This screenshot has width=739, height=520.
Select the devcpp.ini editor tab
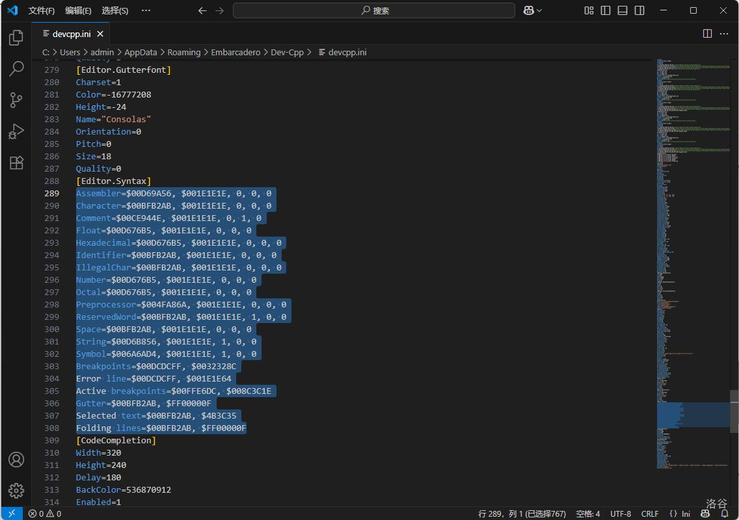[x=71, y=34]
